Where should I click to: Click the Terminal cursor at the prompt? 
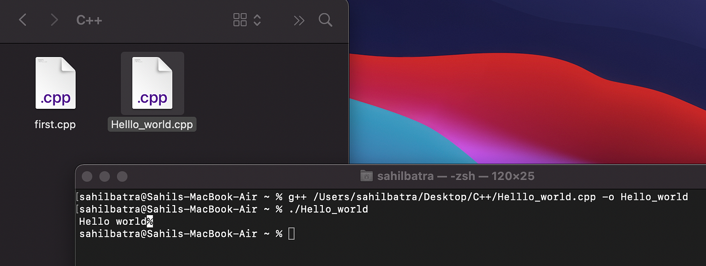click(291, 234)
